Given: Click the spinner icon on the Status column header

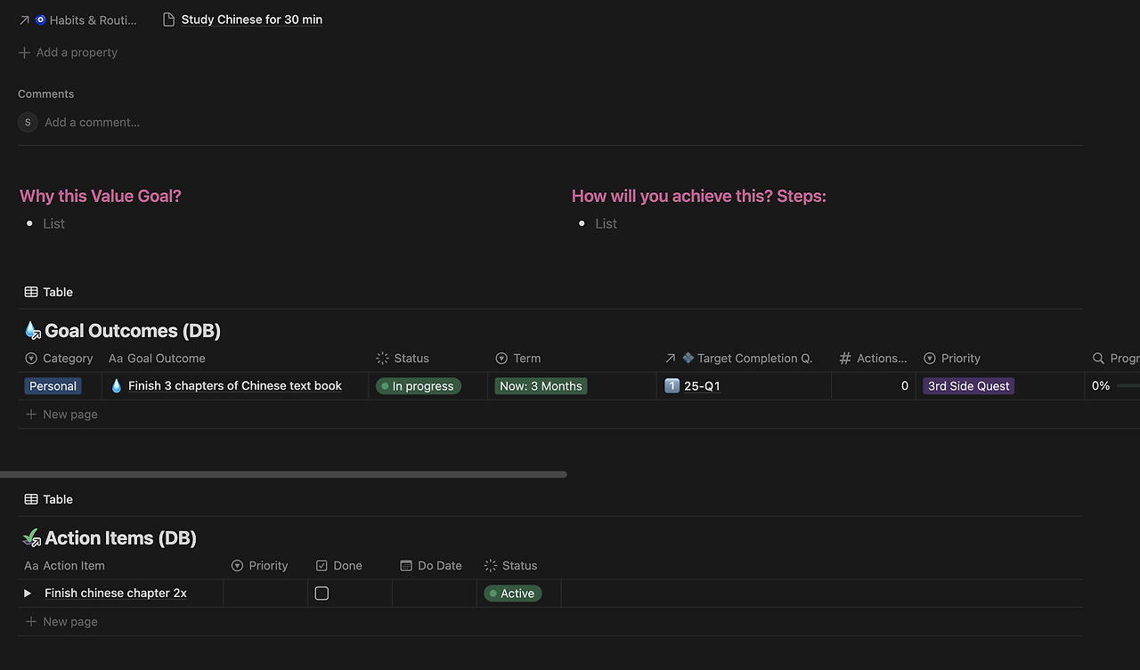Looking at the screenshot, I should pyautogui.click(x=384, y=358).
